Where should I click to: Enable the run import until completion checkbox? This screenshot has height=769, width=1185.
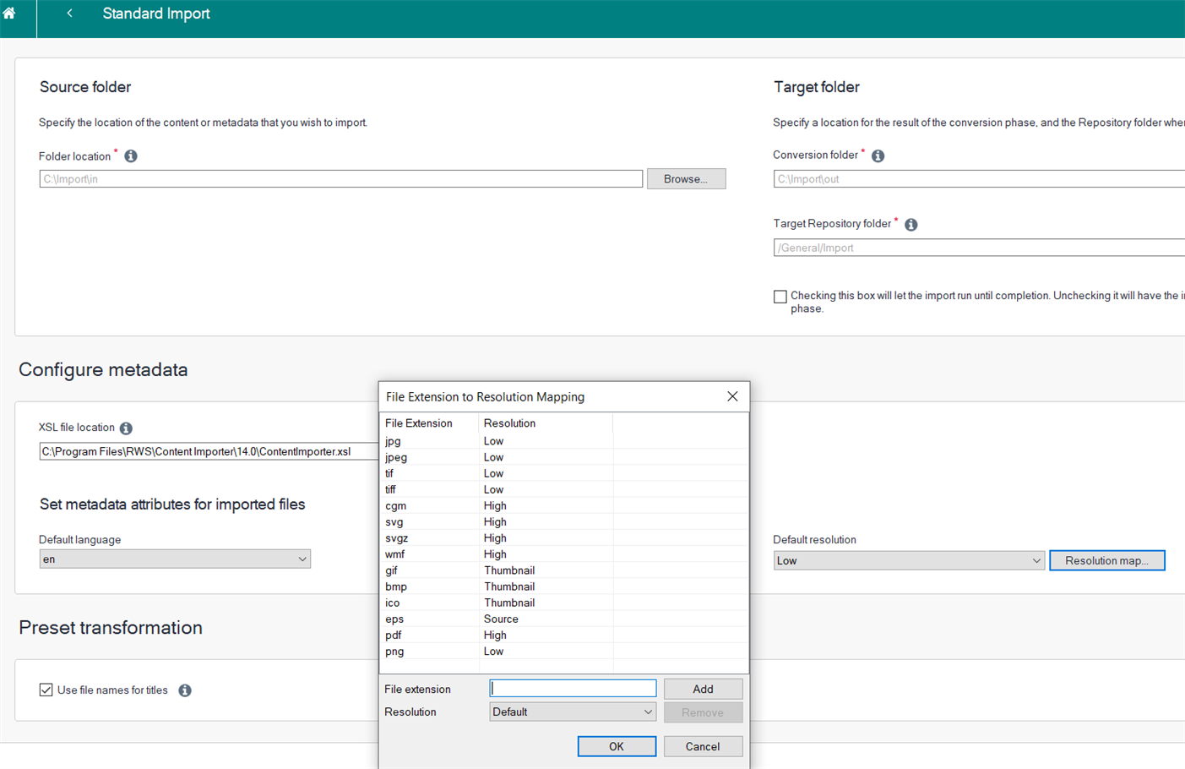click(x=780, y=296)
